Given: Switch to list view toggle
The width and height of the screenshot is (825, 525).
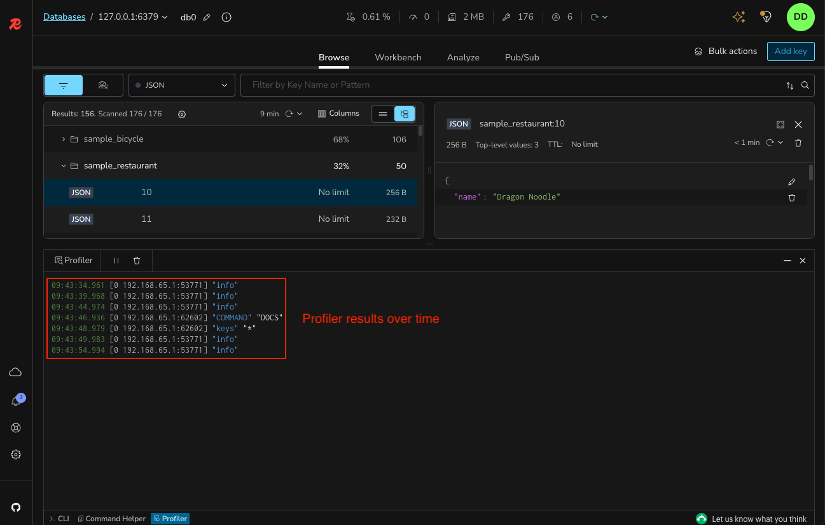Looking at the screenshot, I should pos(383,114).
